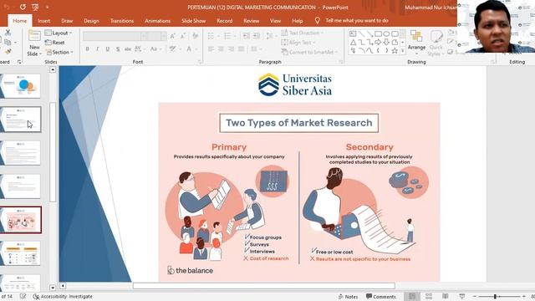The width and height of the screenshot is (535, 301).
Task: Align text left in Paragraph group
Action: coord(211,49)
